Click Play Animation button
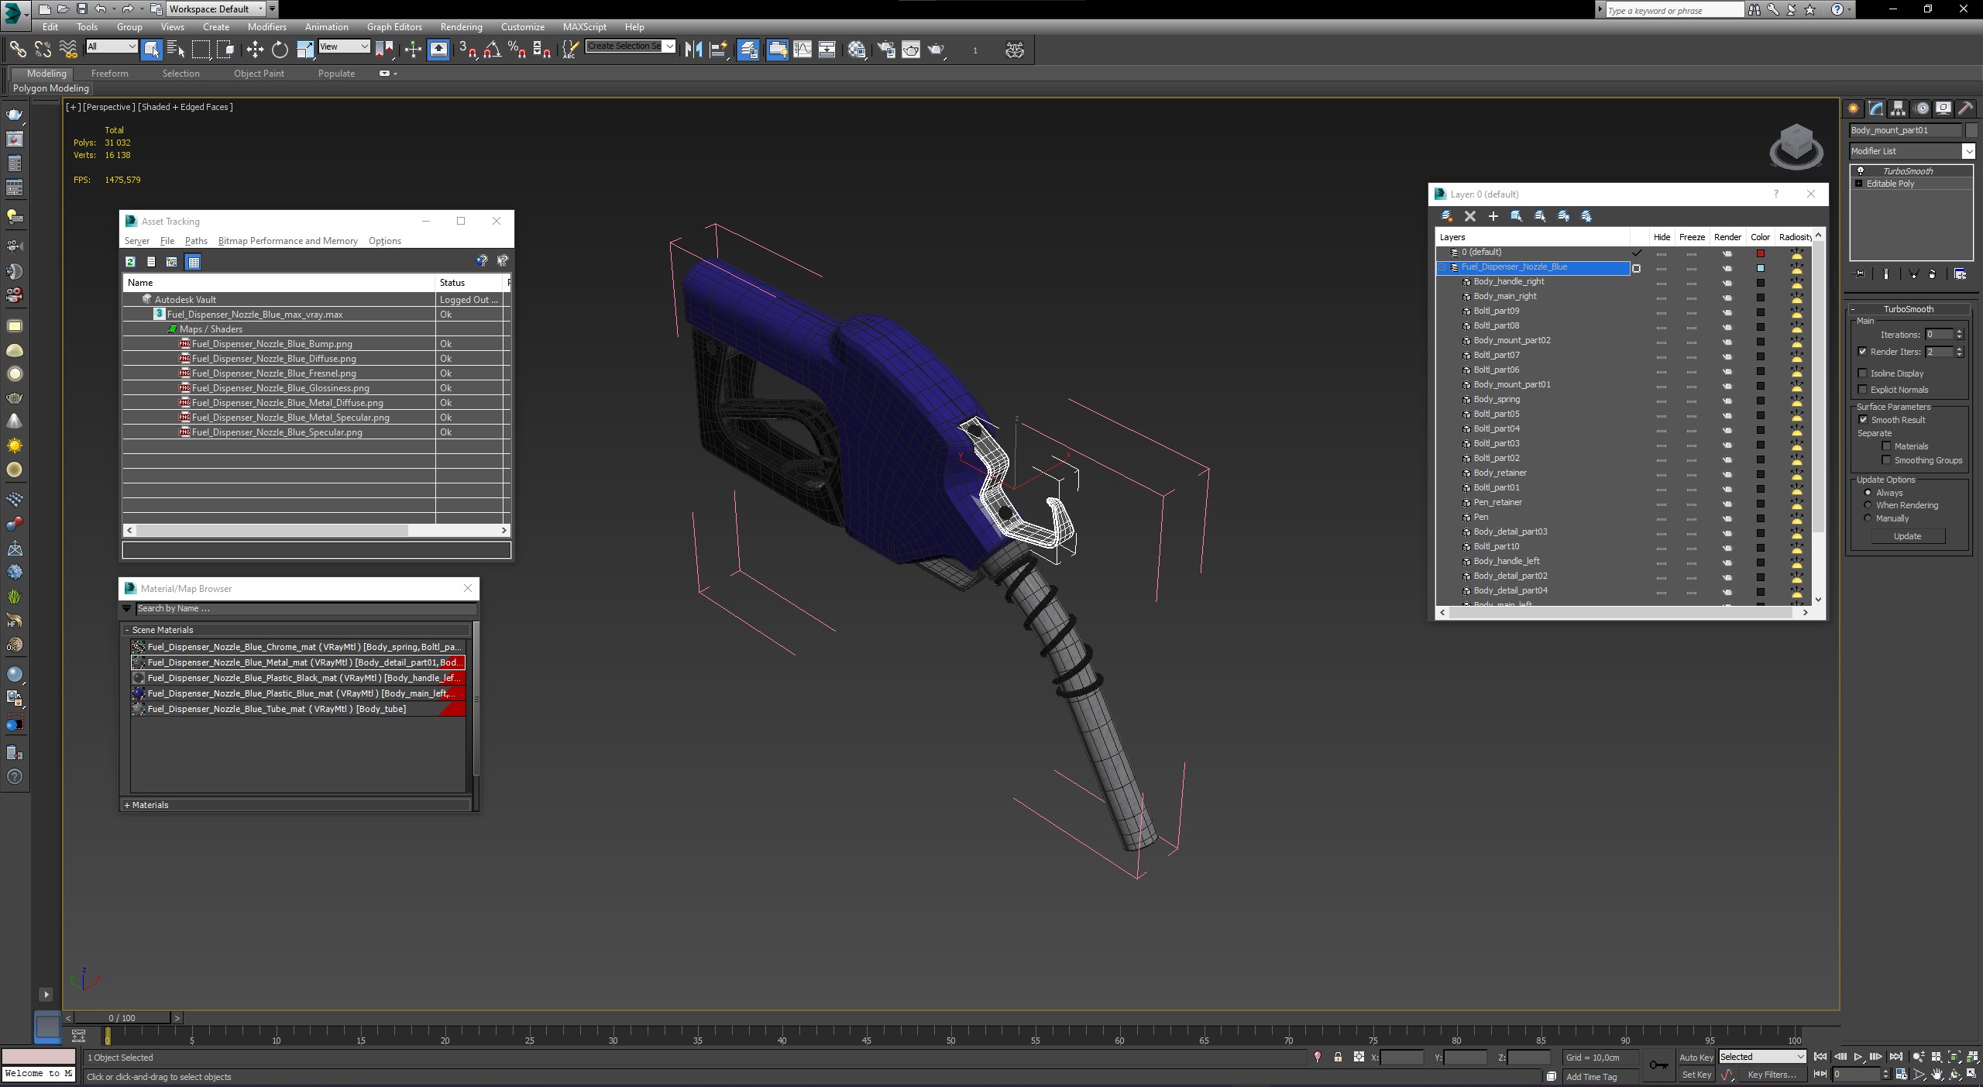This screenshot has width=1983, height=1087. pyautogui.click(x=1858, y=1057)
